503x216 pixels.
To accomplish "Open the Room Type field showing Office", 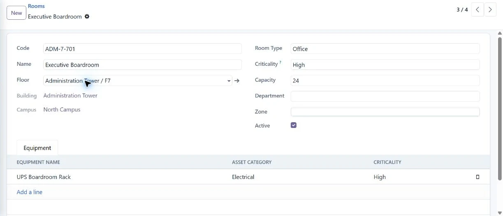I will 385,49.
